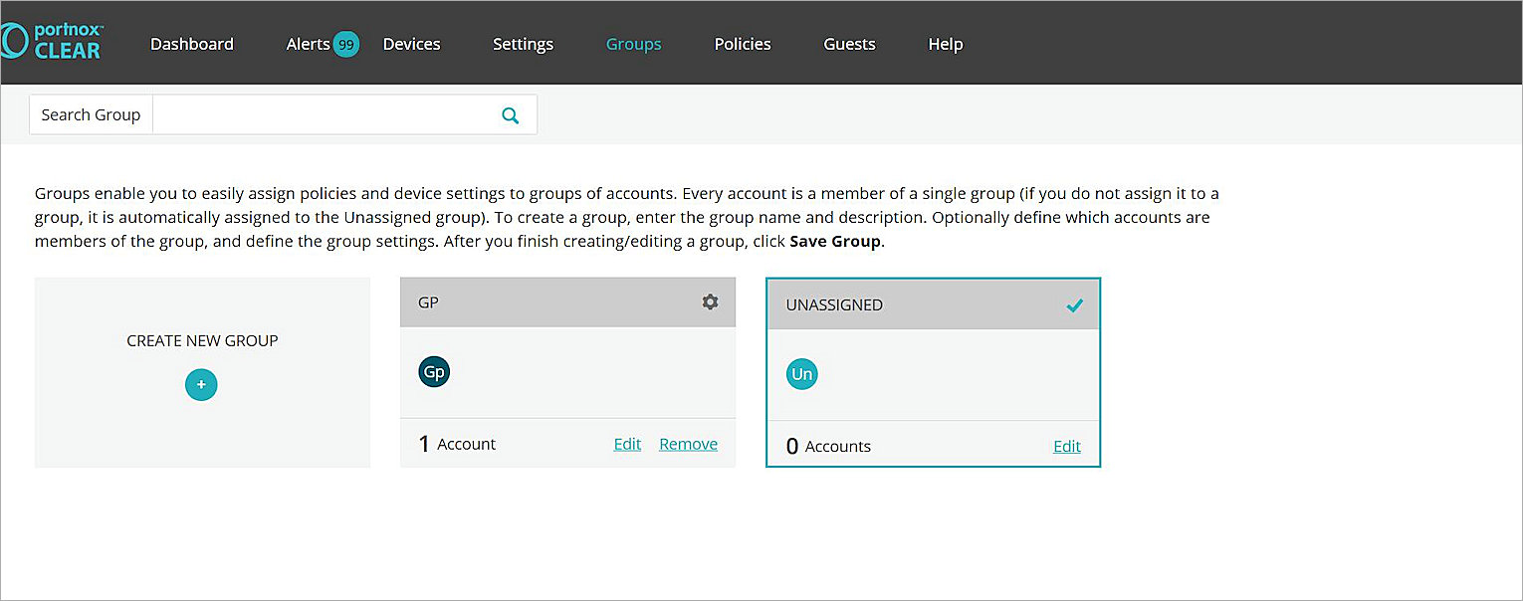Image resolution: width=1523 pixels, height=601 pixels.
Task: Click the search magnifier icon
Action: 510,114
